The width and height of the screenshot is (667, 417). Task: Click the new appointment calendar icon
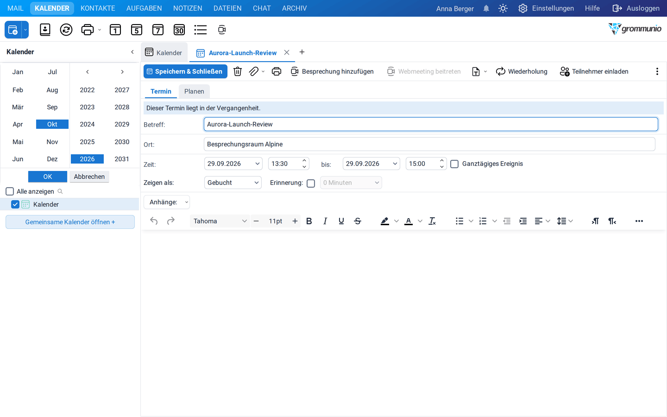[13, 30]
